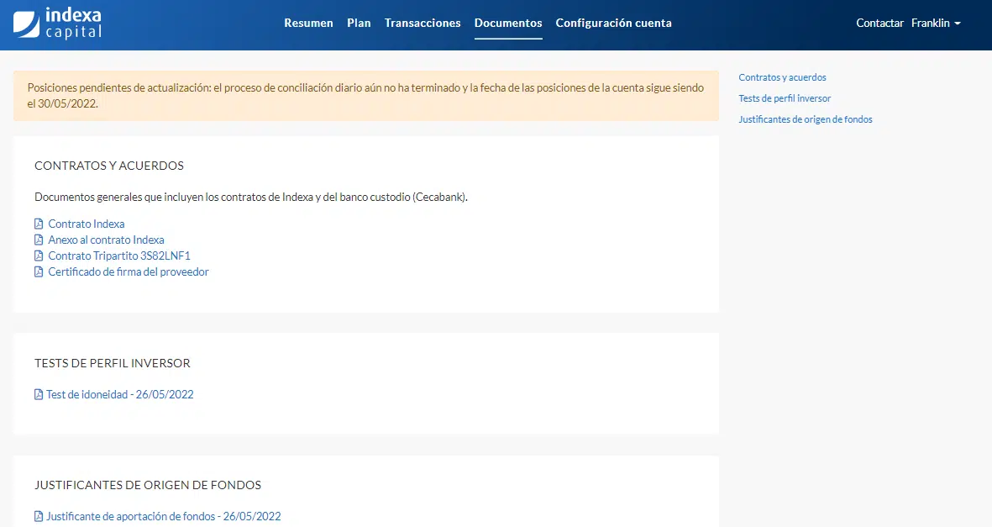Click PDF icon beside Justificante de aportación
The image size is (992, 527).
[39, 516]
